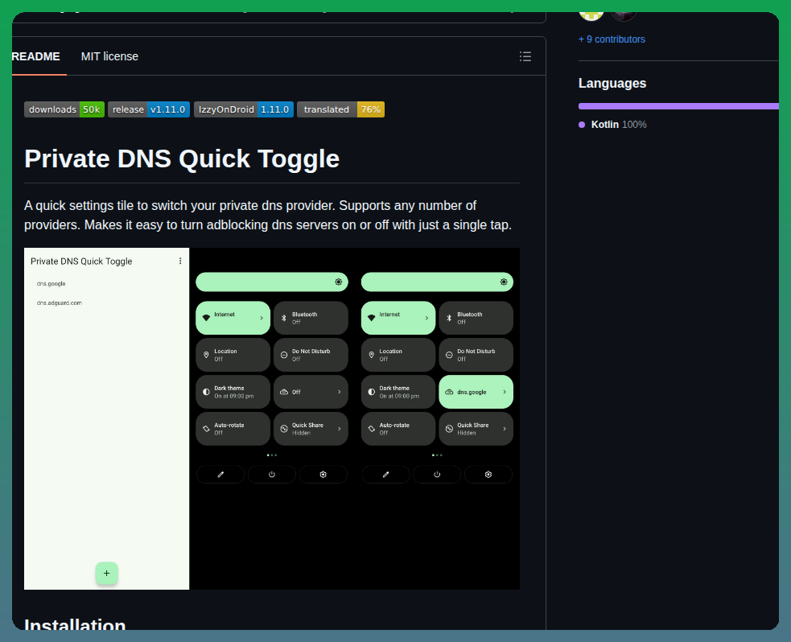This screenshot has height=642, width=791.
Task: Switch to the README tab
Action: click(x=36, y=56)
